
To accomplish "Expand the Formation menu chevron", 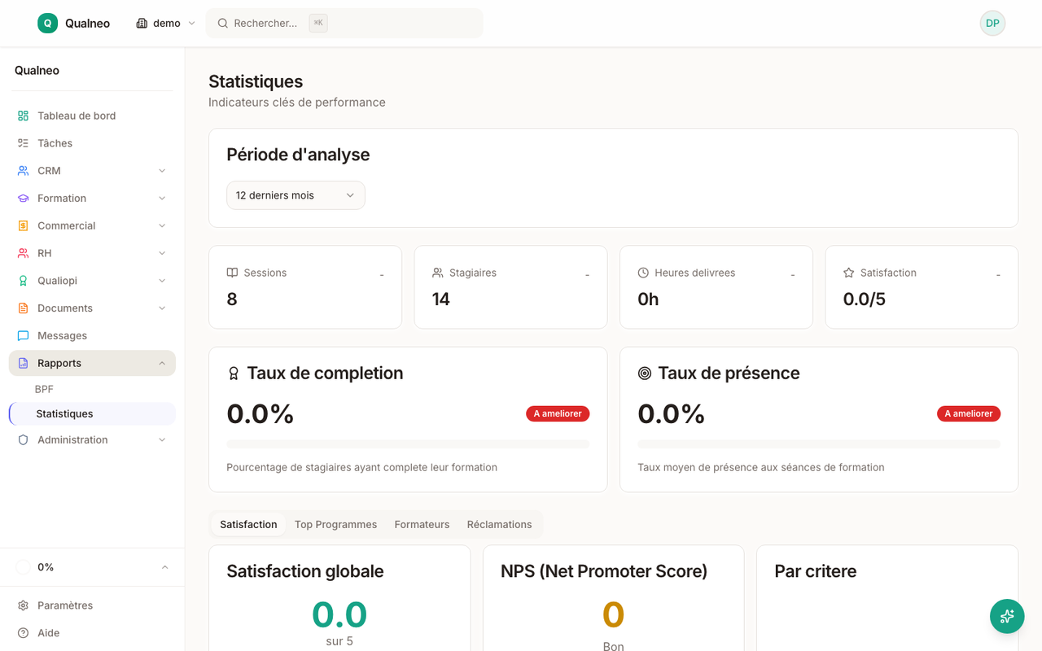I will coord(162,199).
